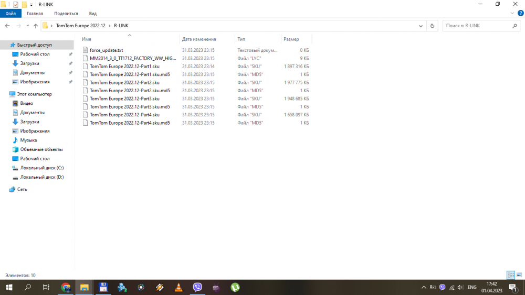525x295 pixels.
Task: Open Quick Access Toolbar customize dropdown
Action: (31, 5)
